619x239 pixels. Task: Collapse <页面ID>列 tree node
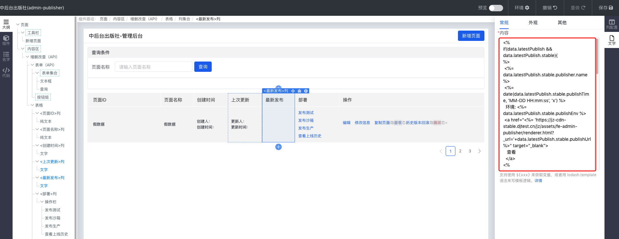37,113
